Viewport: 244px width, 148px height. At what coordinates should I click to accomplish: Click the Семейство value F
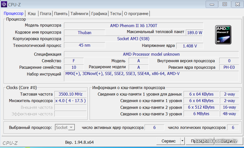coord(74,61)
